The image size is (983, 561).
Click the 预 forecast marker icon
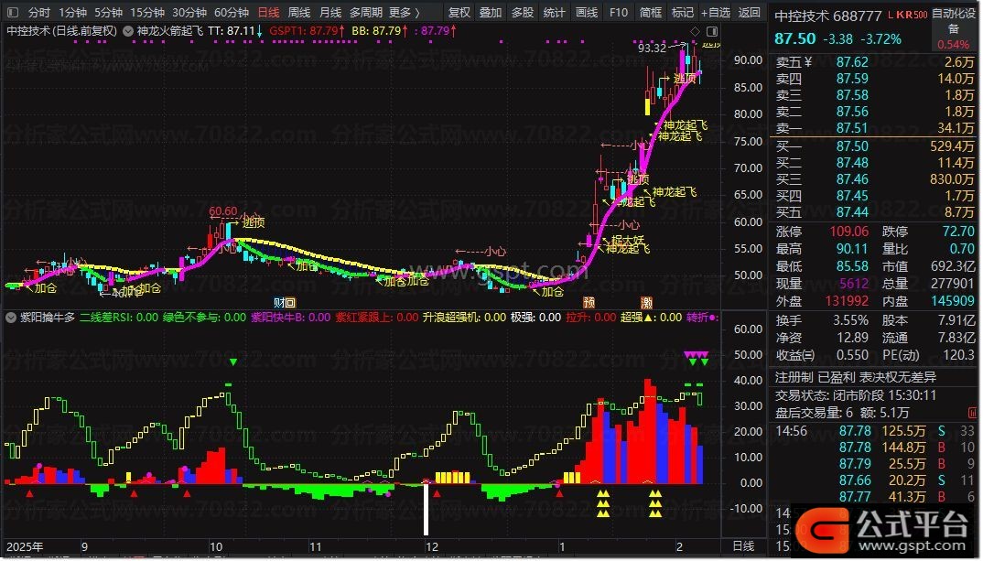pos(589,302)
